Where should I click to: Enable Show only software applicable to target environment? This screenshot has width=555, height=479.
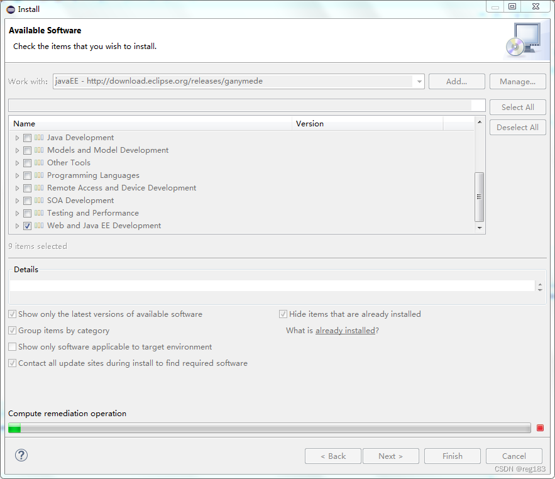(x=13, y=346)
